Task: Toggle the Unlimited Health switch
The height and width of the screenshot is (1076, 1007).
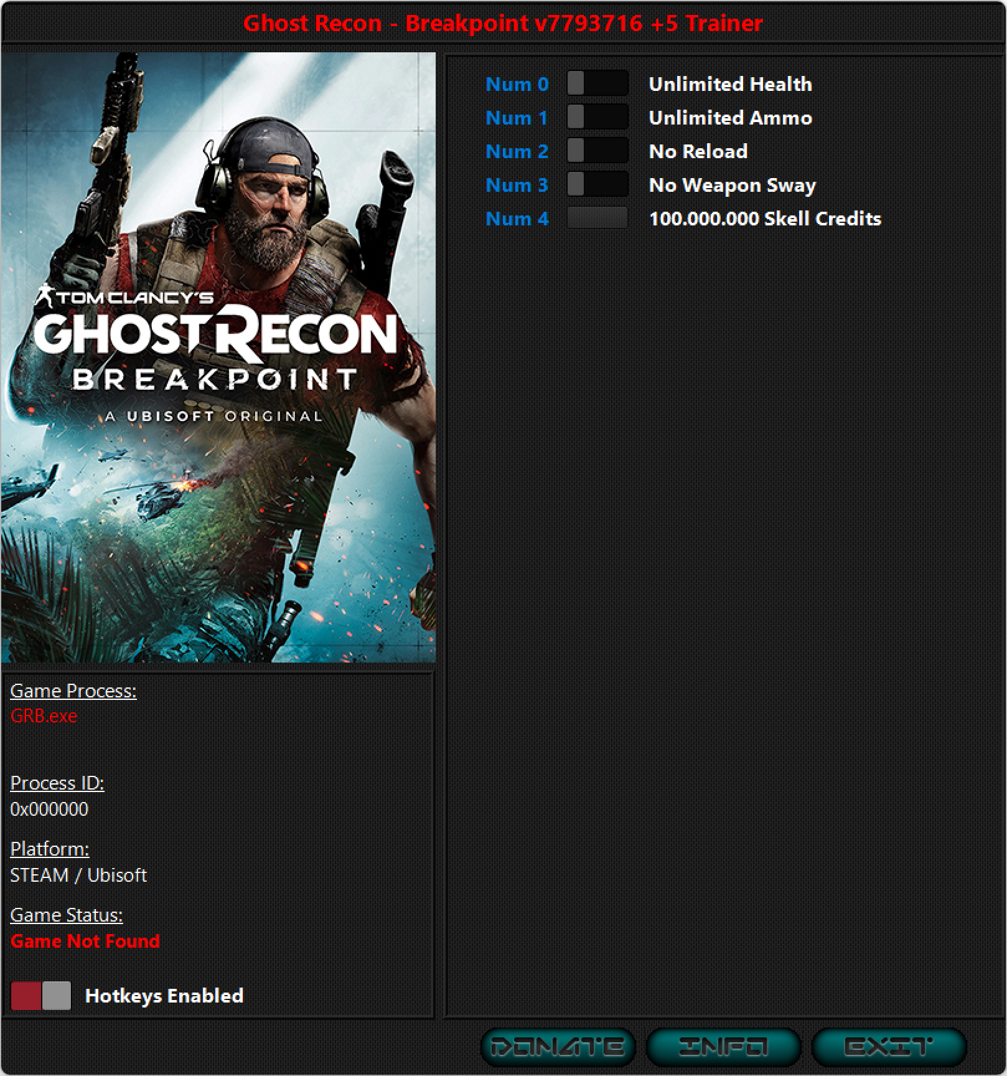Action: [597, 83]
